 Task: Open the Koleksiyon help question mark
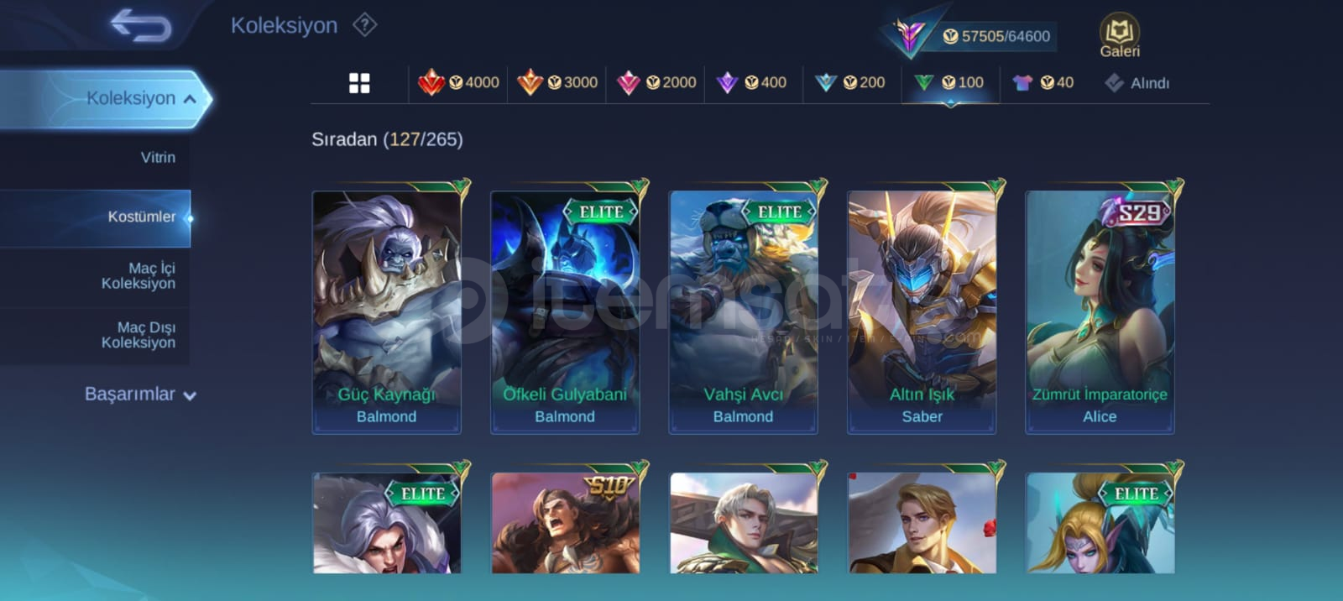coord(364,25)
